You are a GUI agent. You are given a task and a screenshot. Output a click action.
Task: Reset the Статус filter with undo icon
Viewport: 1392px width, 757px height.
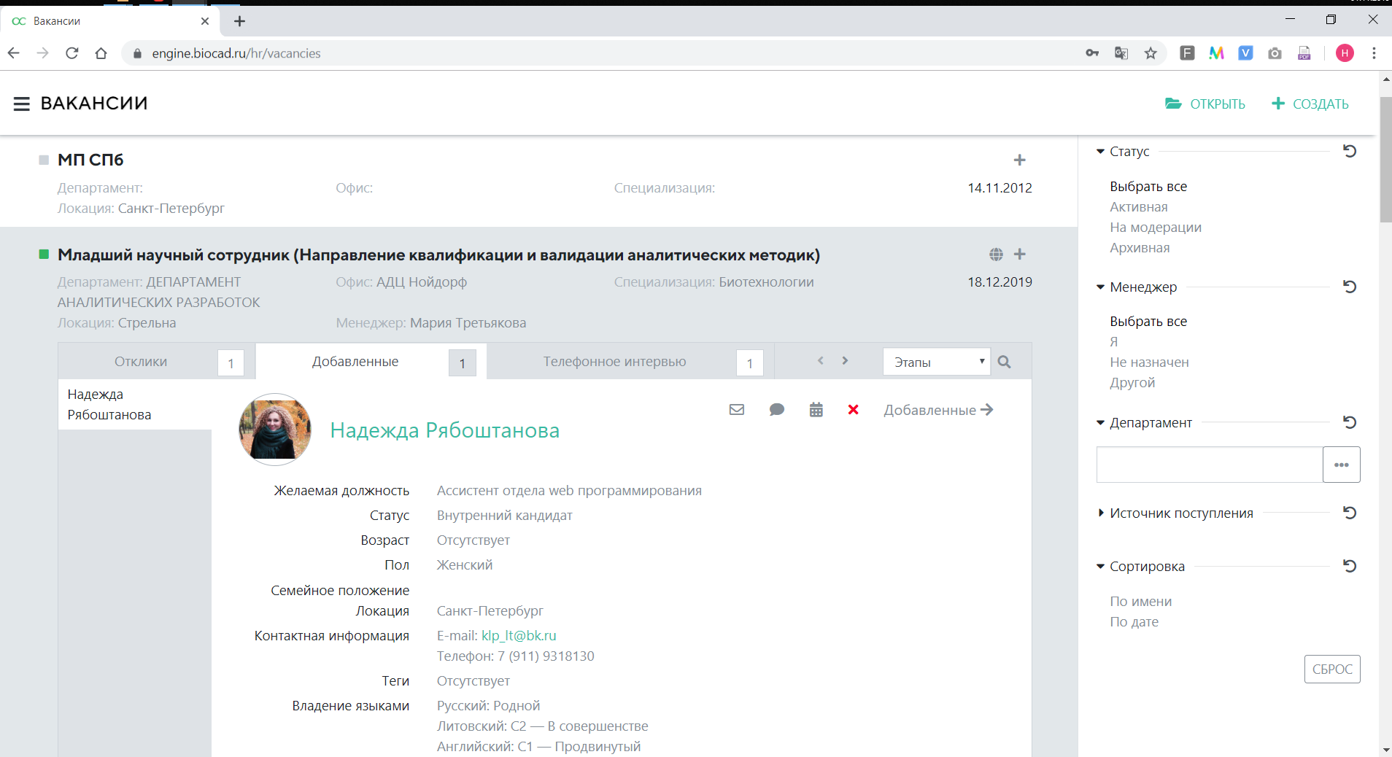[1350, 151]
